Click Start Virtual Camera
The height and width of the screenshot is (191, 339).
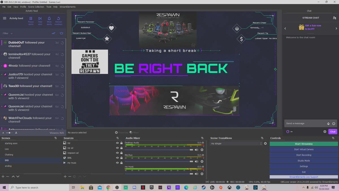pos(304,149)
